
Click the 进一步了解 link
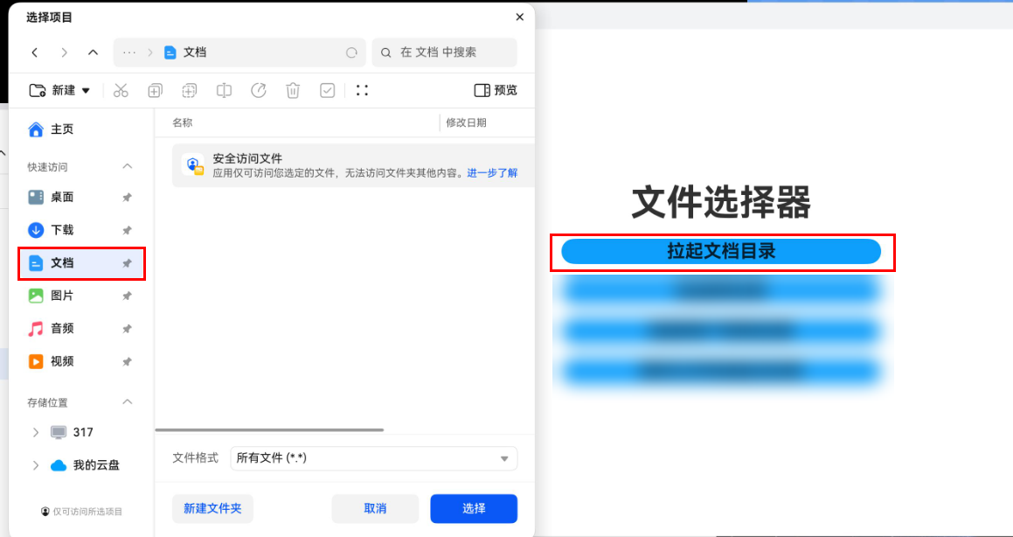[x=492, y=173]
